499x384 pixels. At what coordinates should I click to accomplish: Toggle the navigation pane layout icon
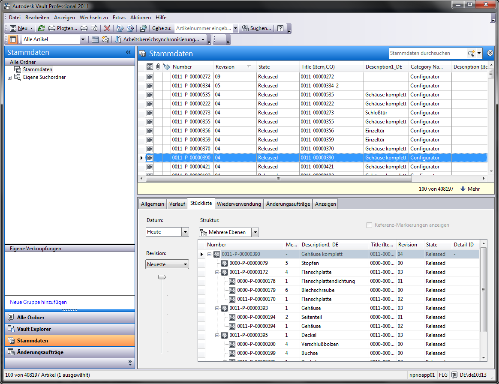point(12,39)
